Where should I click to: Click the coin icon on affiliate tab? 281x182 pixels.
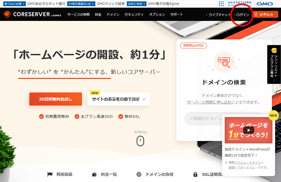coord(274,51)
